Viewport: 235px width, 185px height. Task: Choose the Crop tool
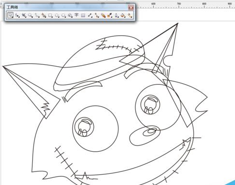click(24, 15)
